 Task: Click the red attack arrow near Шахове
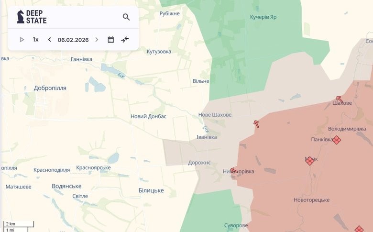(x=339, y=99)
